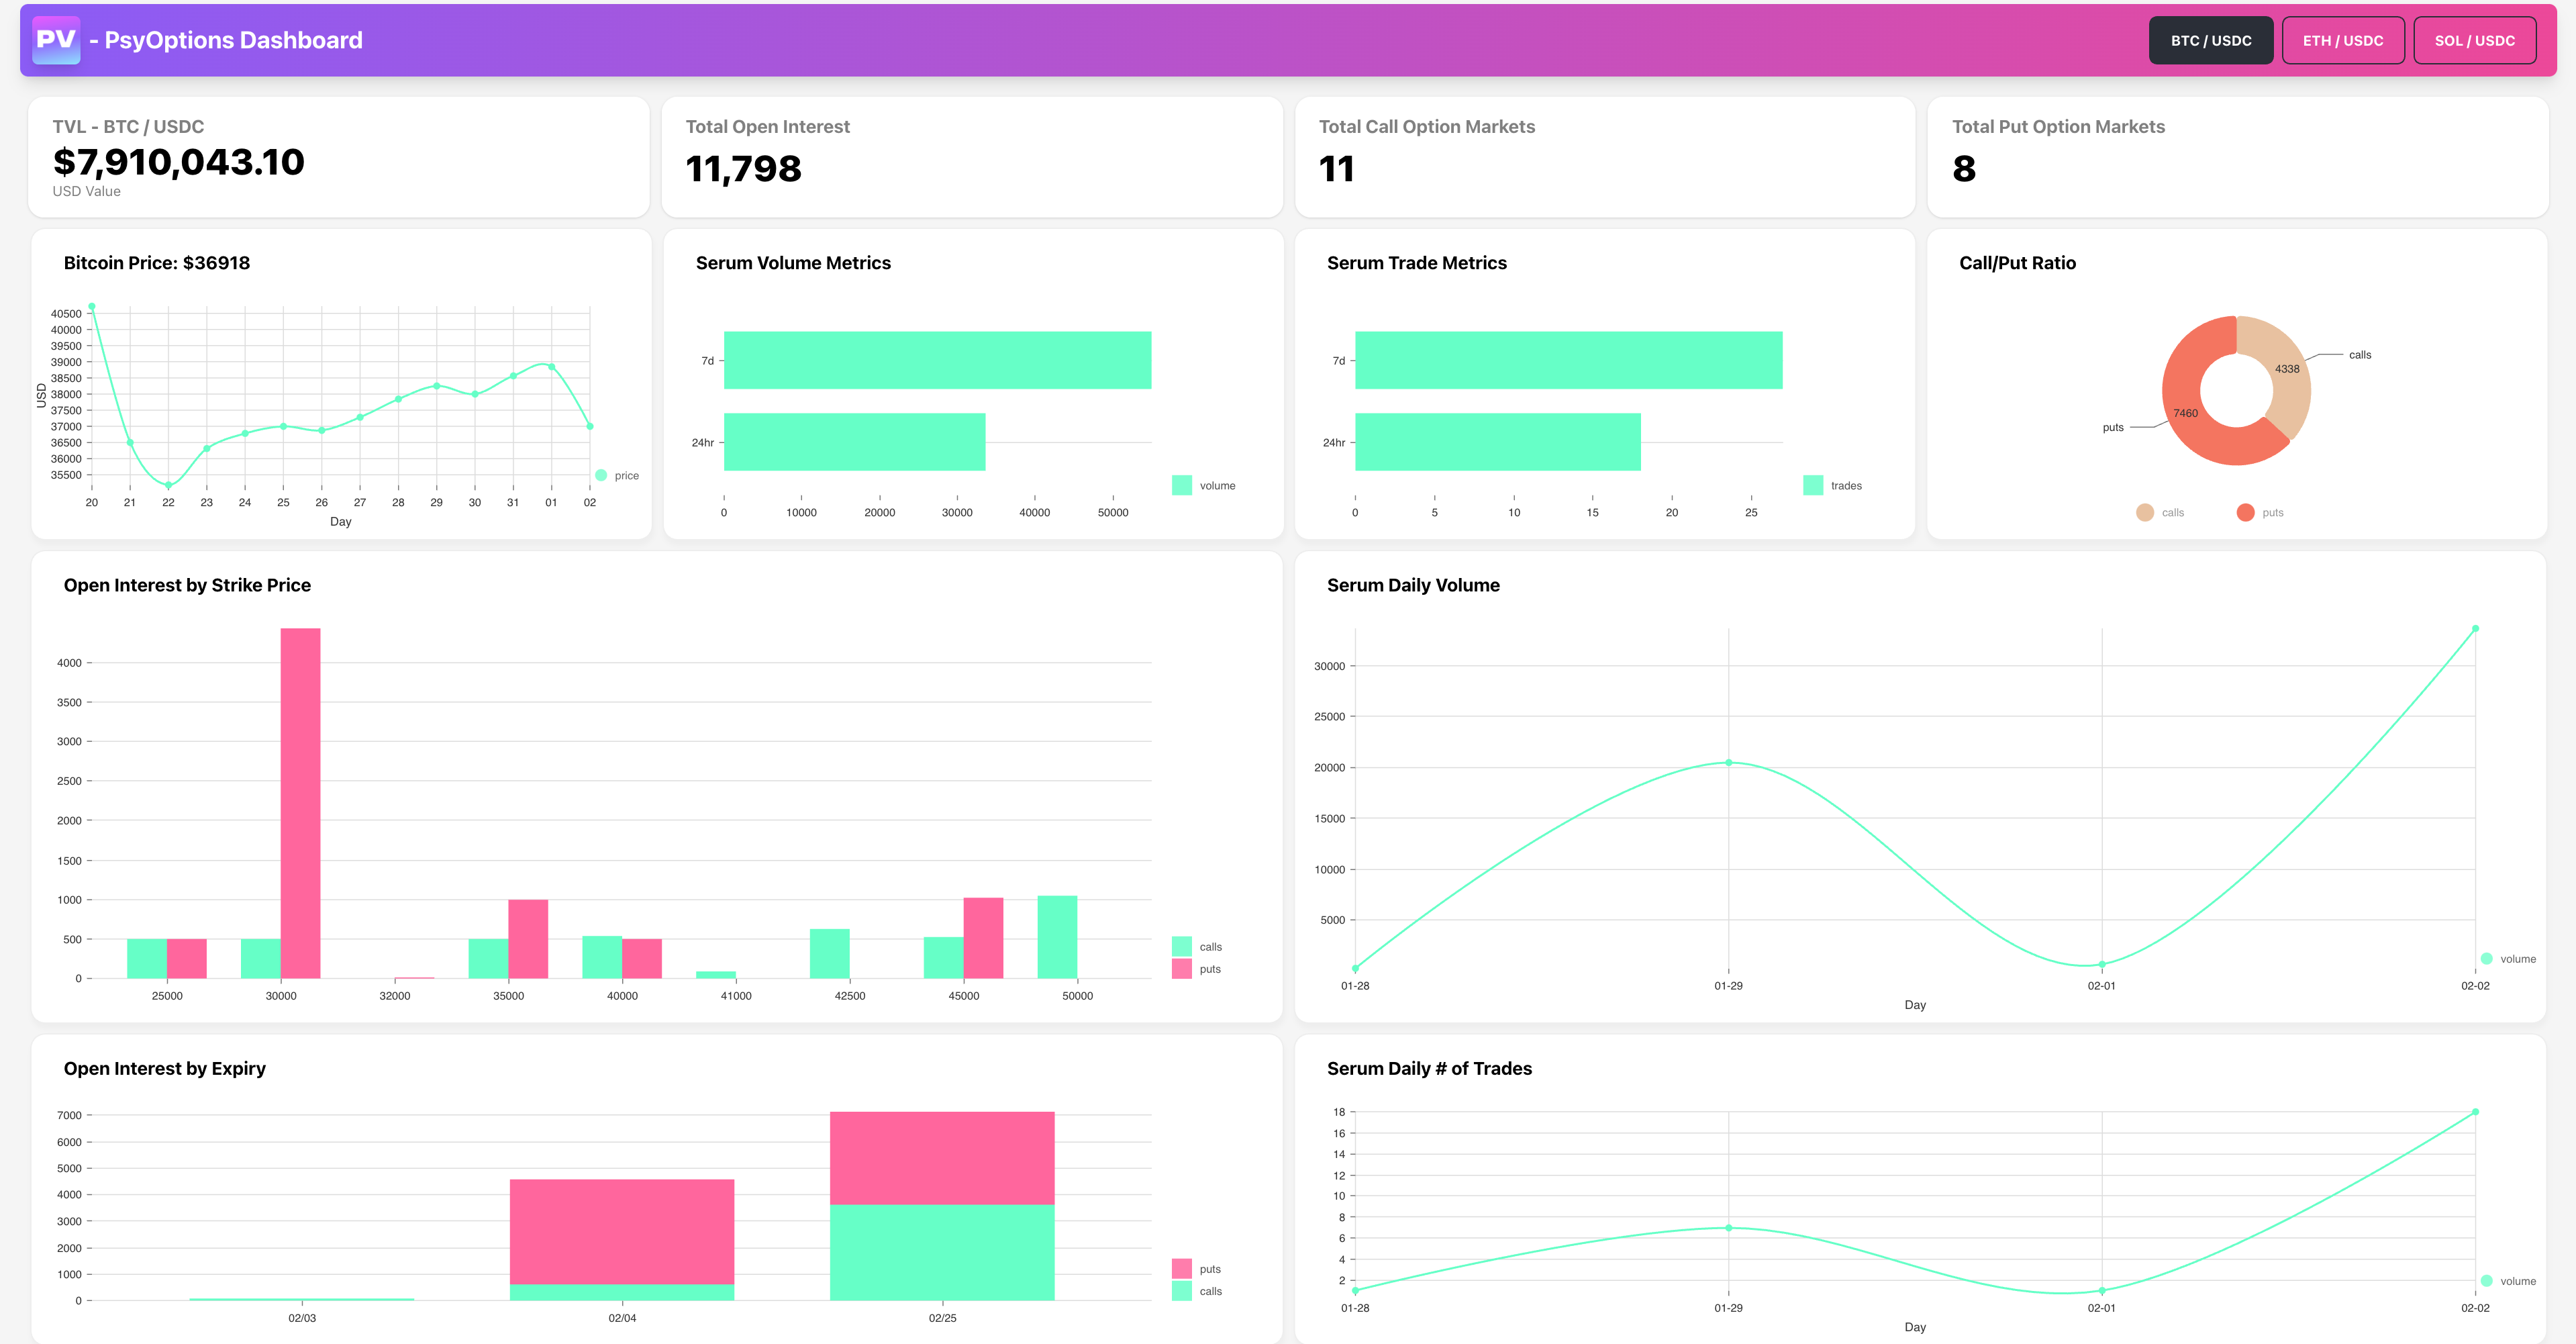
Task: Click puts legend swatch in Open Interest by Strike
Action: coord(1182,969)
